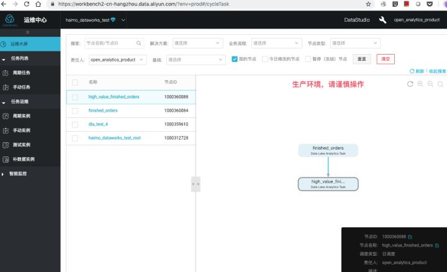Click browser reload button

(x=26, y=4)
